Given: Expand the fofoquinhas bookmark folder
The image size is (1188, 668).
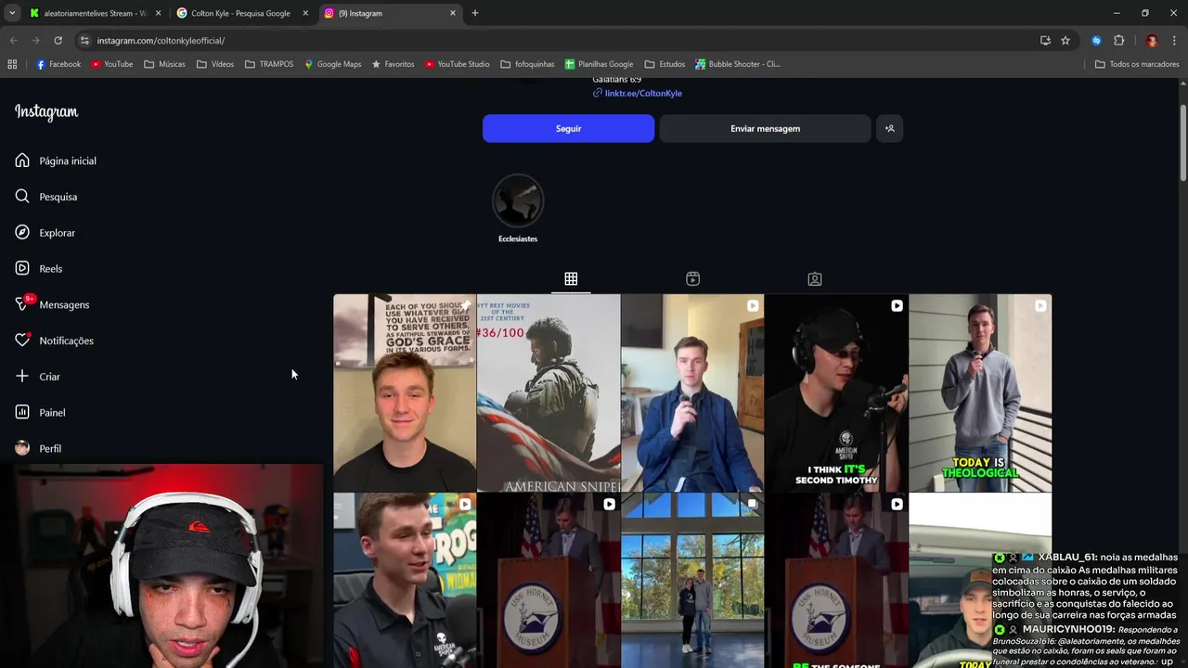Looking at the screenshot, I should [x=527, y=64].
